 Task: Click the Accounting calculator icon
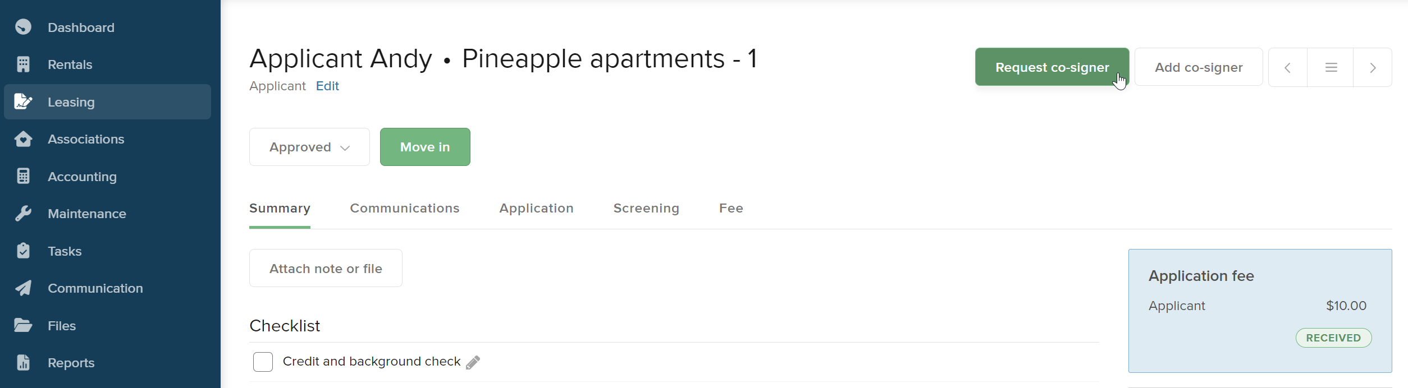pyautogui.click(x=23, y=177)
